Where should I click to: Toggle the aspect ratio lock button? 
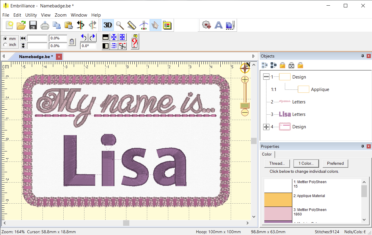pyautogui.click(x=72, y=42)
